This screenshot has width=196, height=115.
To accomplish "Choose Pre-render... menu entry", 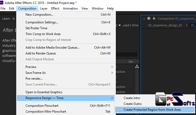I will click(66, 79).
